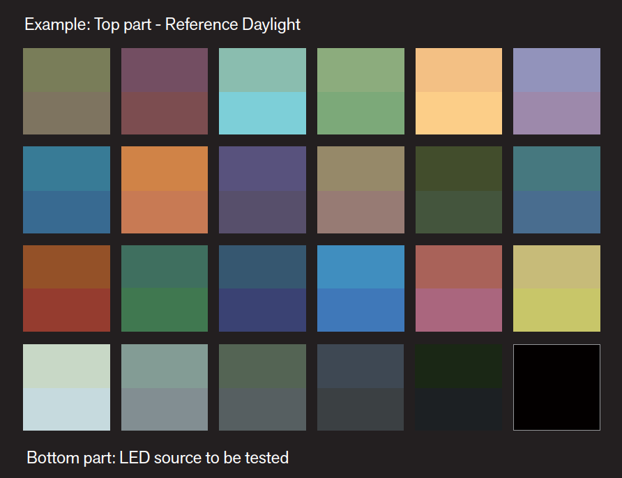Click the plum-maroon swatch in the first row

(164, 91)
